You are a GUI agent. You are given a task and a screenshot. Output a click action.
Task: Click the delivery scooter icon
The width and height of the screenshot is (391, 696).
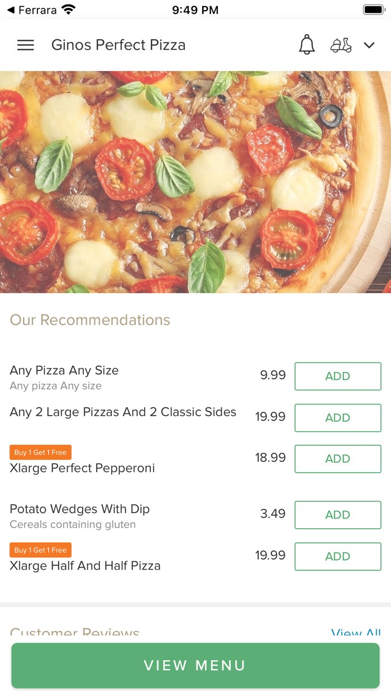(x=341, y=45)
